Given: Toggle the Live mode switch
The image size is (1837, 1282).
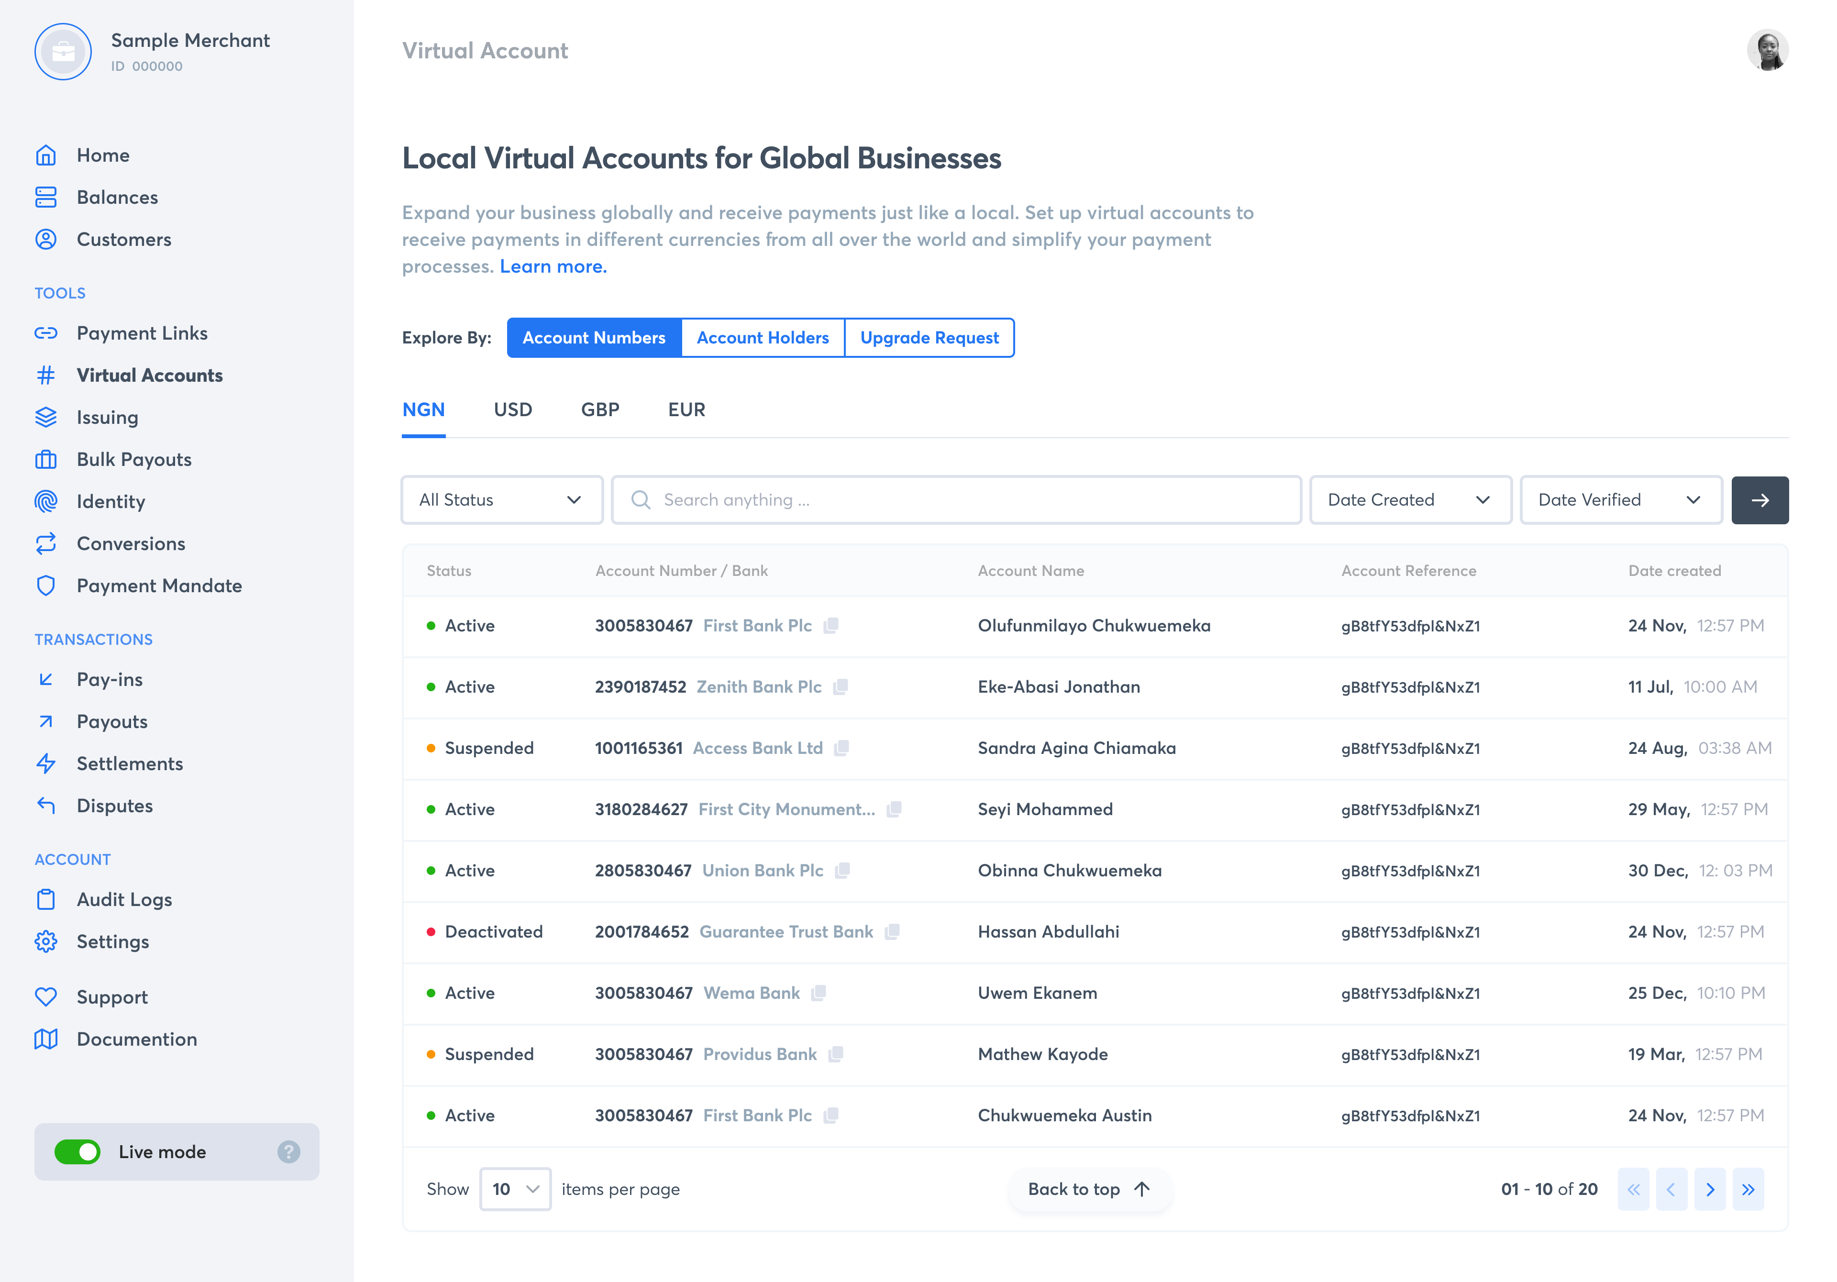Looking at the screenshot, I should 77,1151.
